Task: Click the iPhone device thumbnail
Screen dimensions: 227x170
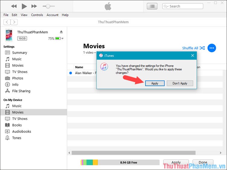Action: (x=9, y=35)
